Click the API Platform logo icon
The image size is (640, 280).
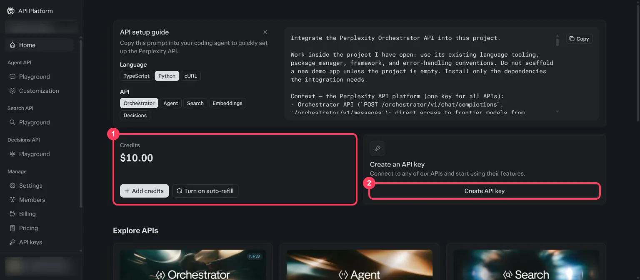click(11, 11)
